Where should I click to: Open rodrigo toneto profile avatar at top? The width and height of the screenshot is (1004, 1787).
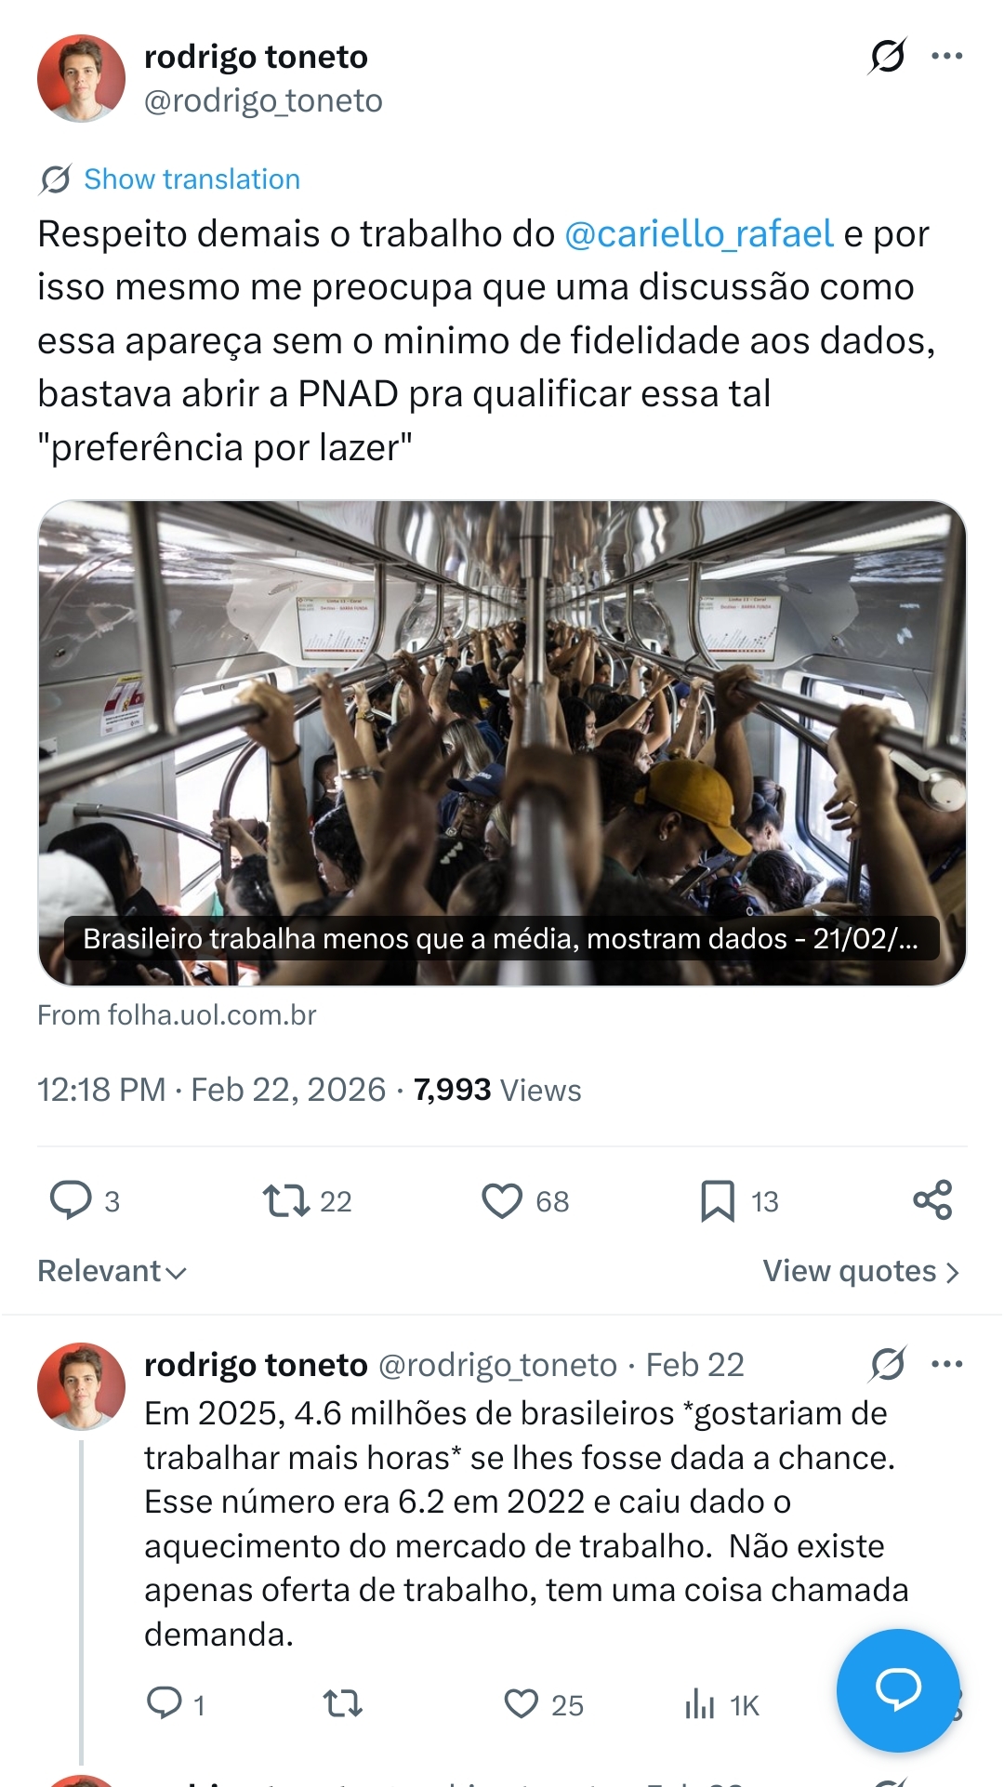82,79
